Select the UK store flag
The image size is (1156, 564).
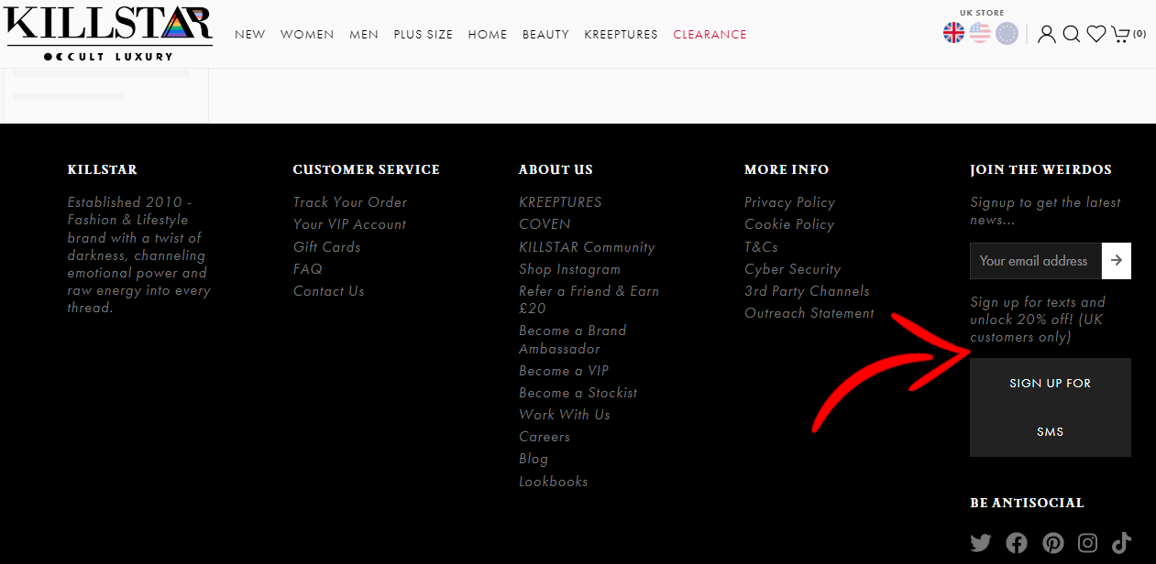pos(953,33)
